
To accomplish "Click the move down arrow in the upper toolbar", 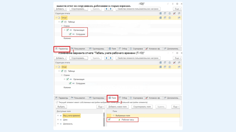I will [x=111, y=9].
